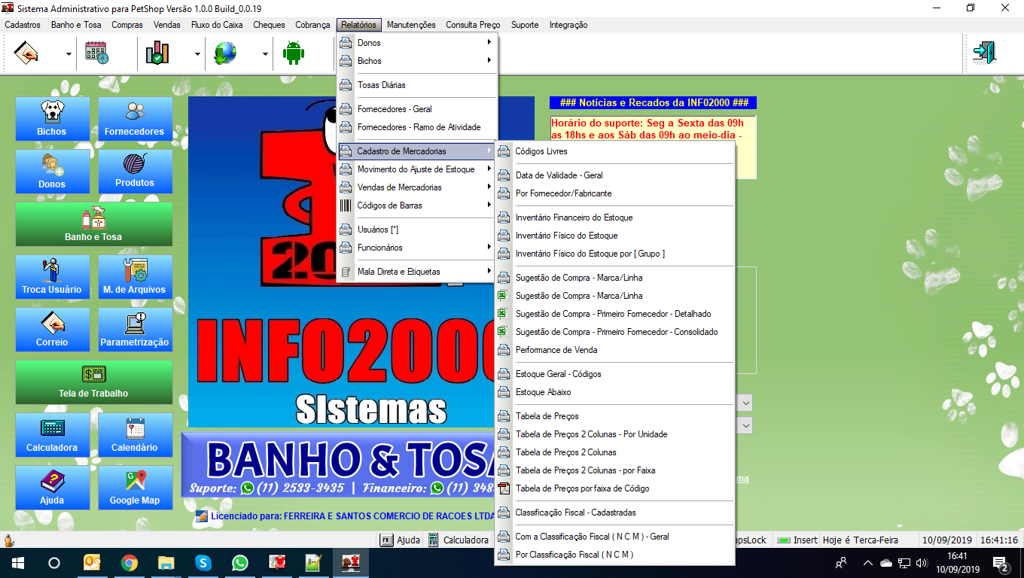Image resolution: width=1024 pixels, height=578 pixels.
Task: Choose Performance de Venda report
Action: (614, 350)
